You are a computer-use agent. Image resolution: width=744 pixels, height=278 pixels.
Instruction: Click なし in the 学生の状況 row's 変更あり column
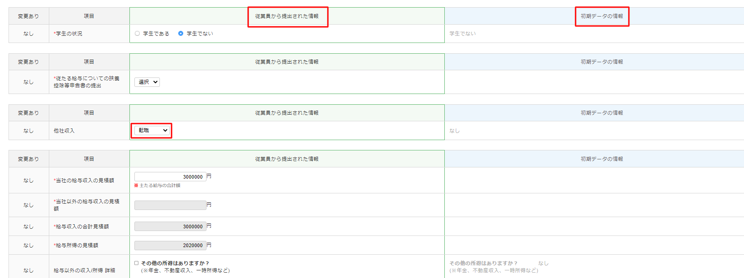coord(29,34)
